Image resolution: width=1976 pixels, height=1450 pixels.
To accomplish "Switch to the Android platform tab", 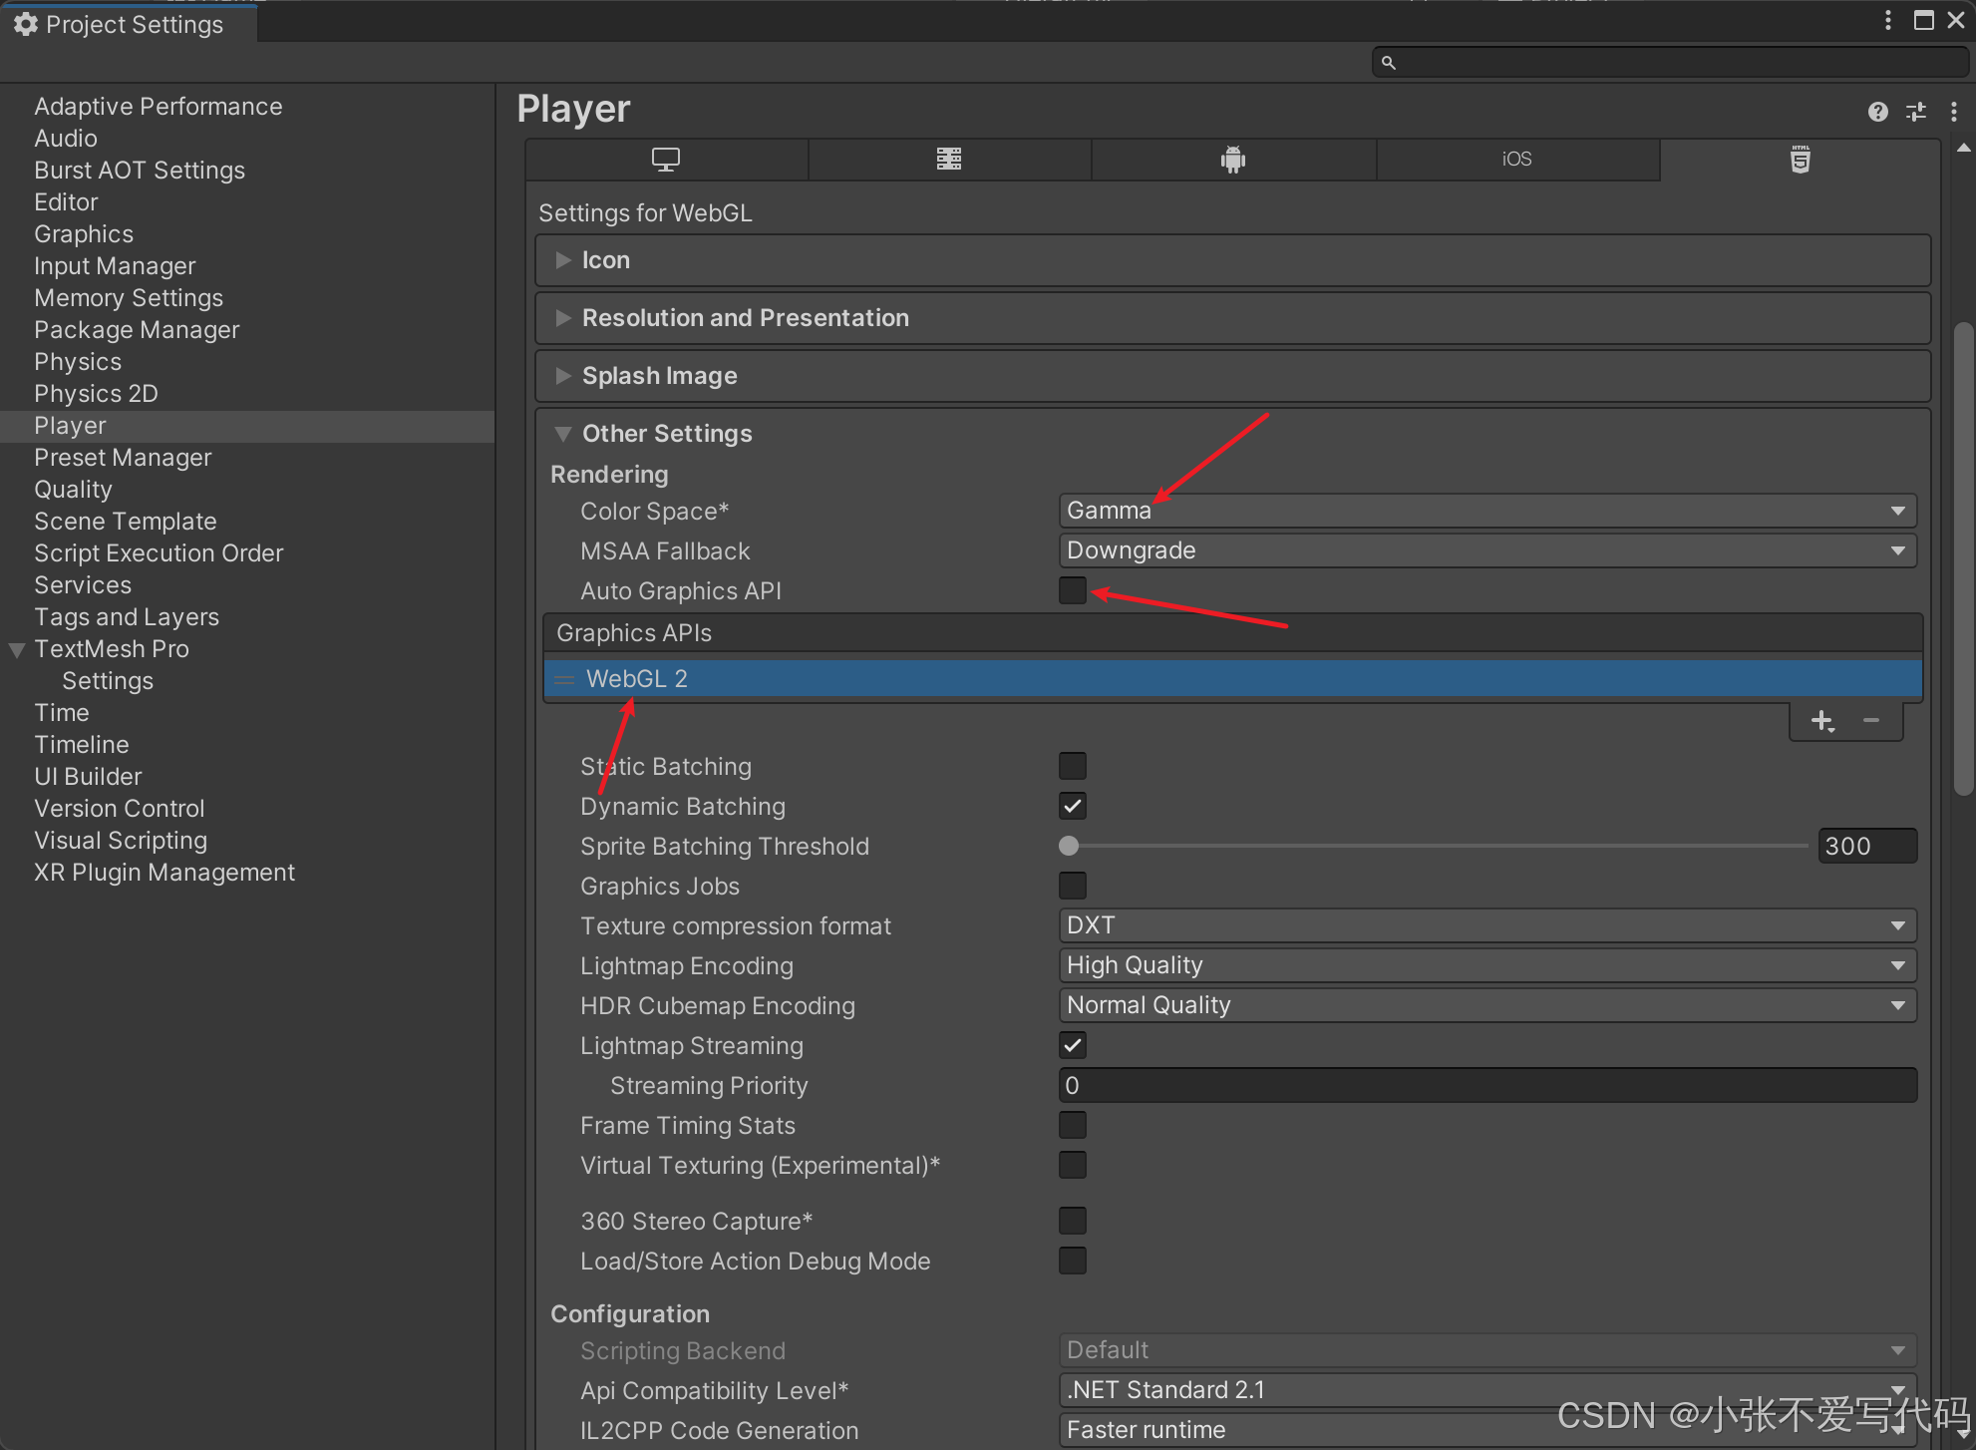I will point(1233,160).
